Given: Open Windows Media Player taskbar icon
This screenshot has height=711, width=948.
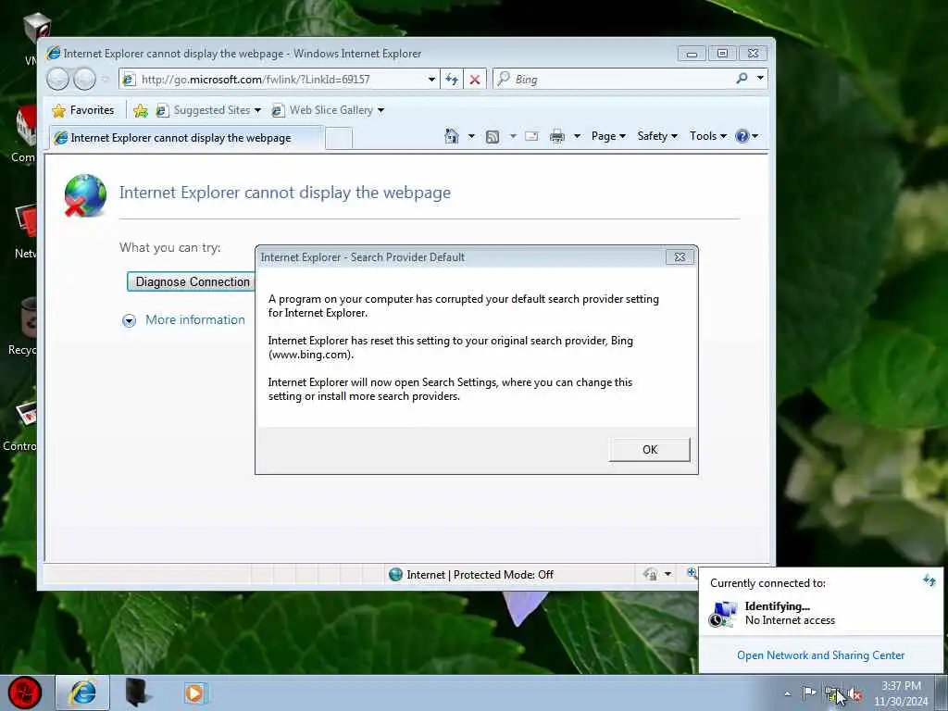Looking at the screenshot, I should 194,692.
